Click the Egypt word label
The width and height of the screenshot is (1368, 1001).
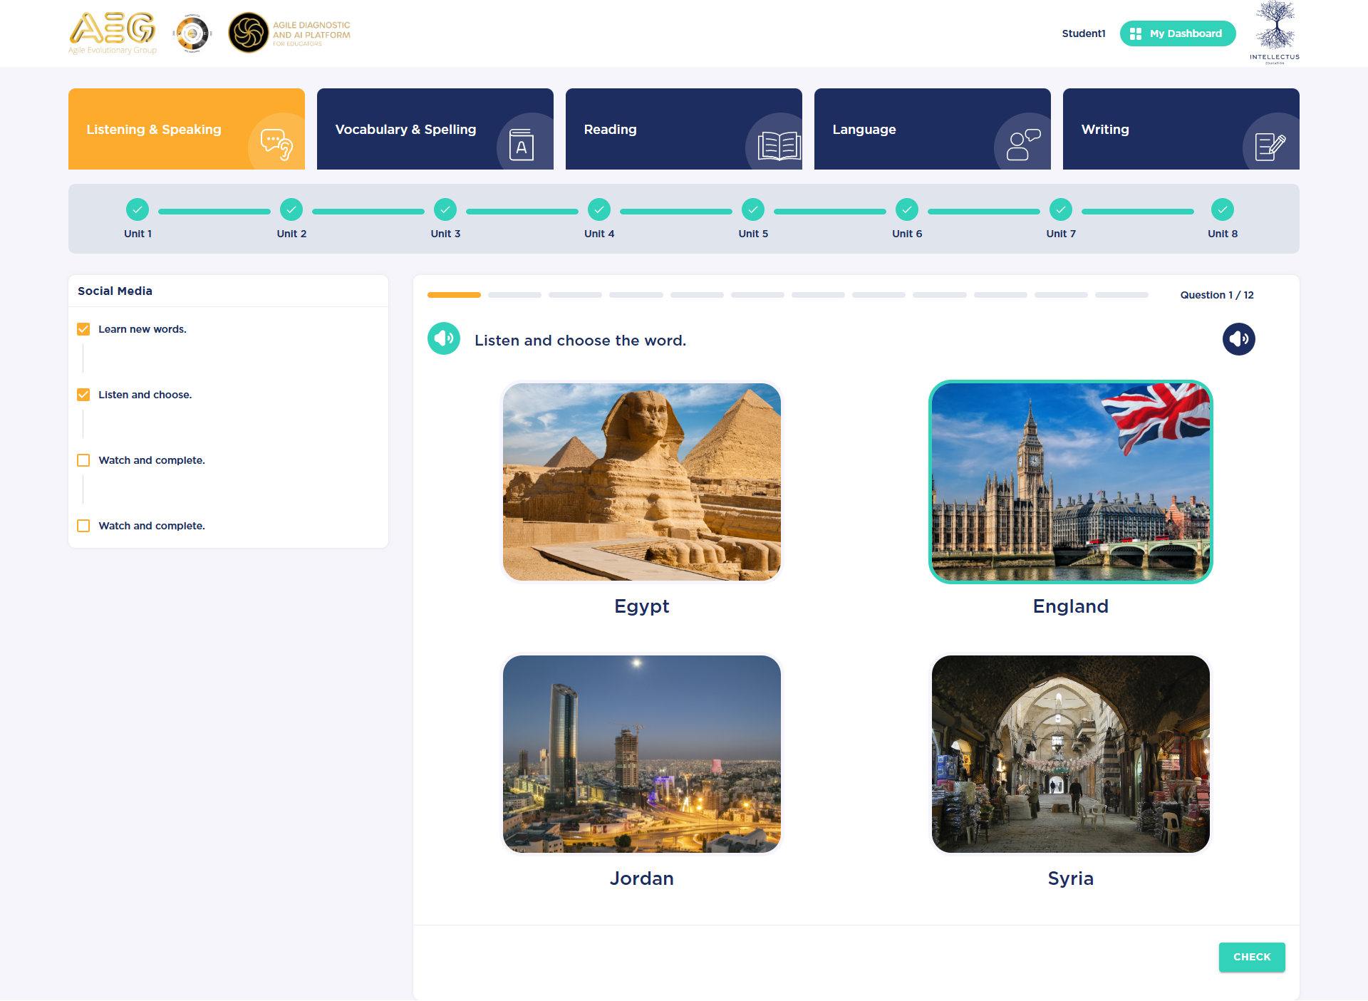pyautogui.click(x=642, y=606)
